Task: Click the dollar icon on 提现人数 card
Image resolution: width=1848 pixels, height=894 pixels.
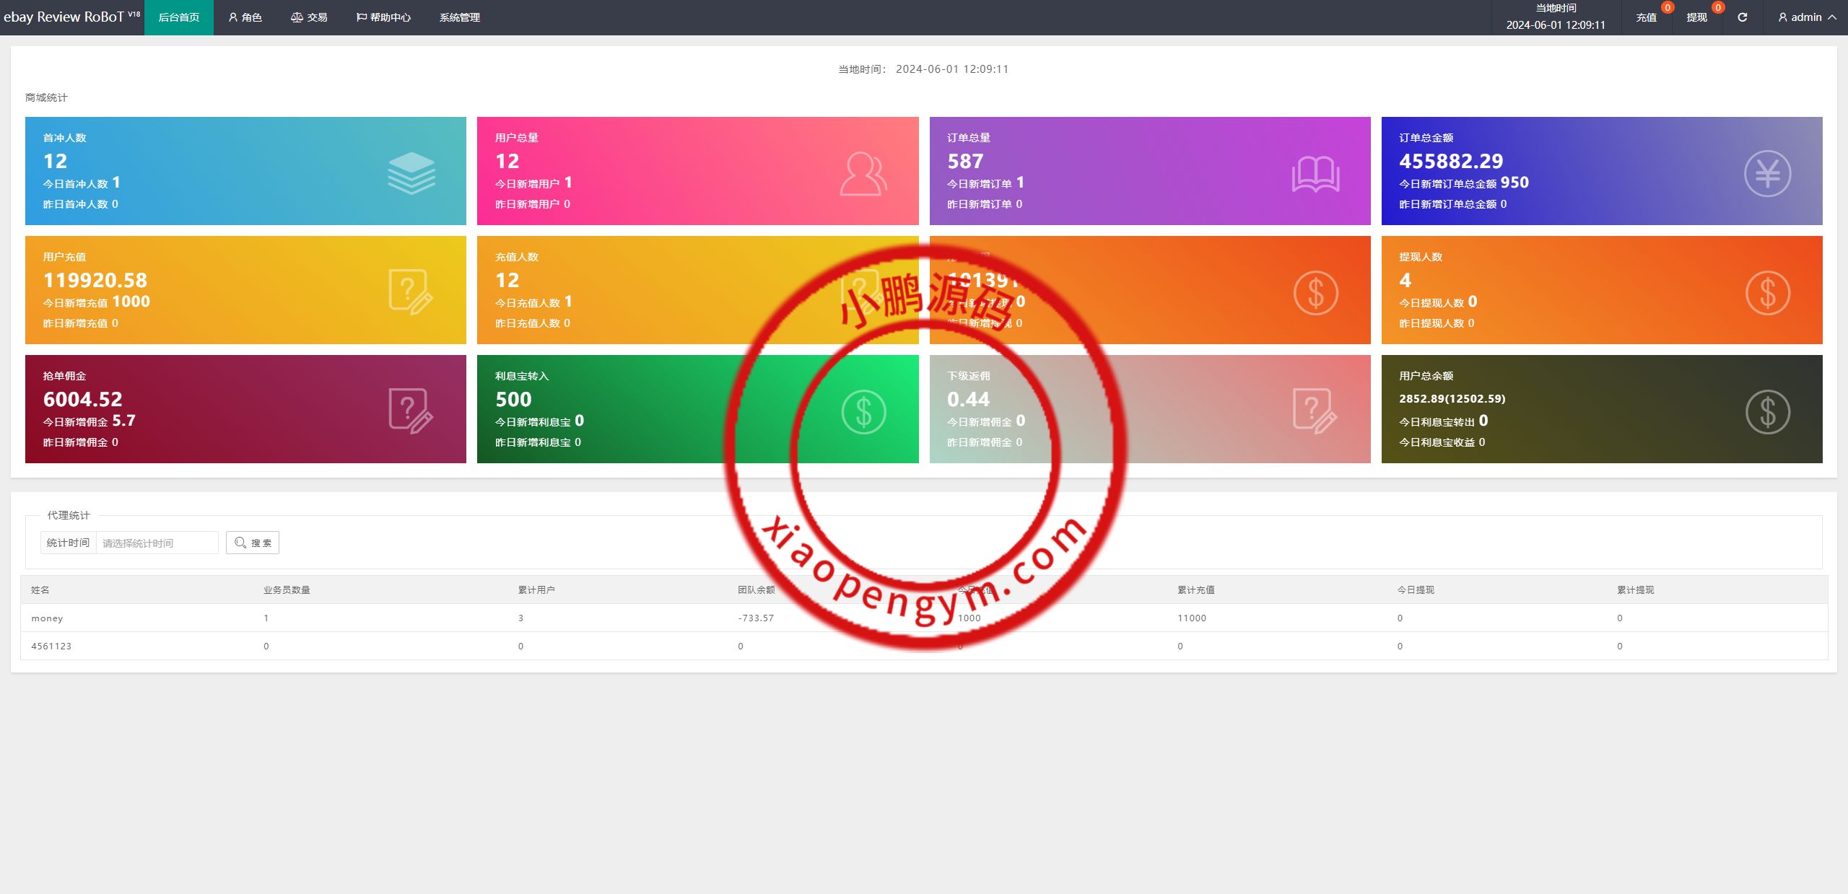Action: pyautogui.click(x=1767, y=292)
